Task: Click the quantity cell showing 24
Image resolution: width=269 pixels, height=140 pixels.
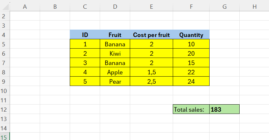Action: pyautogui.click(x=191, y=81)
